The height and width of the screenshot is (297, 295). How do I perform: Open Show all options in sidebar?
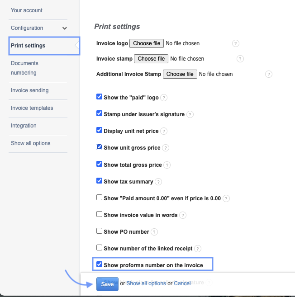[x=31, y=143]
